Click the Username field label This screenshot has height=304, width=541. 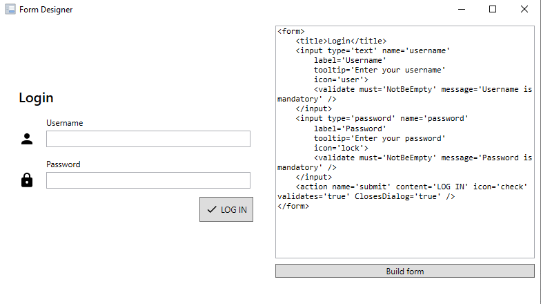[x=65, y=123]
